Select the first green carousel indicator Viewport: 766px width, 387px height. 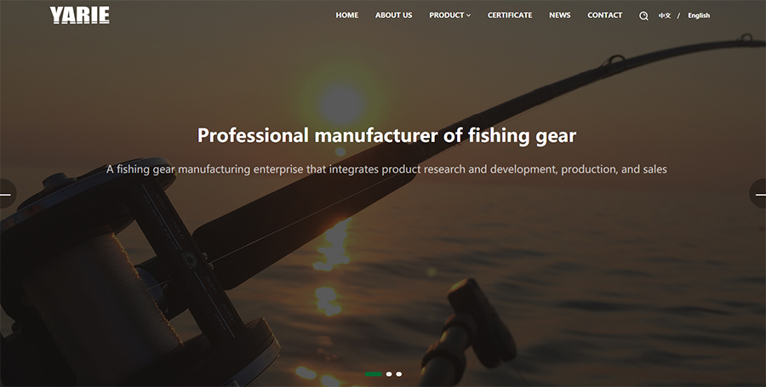(374, 374)
